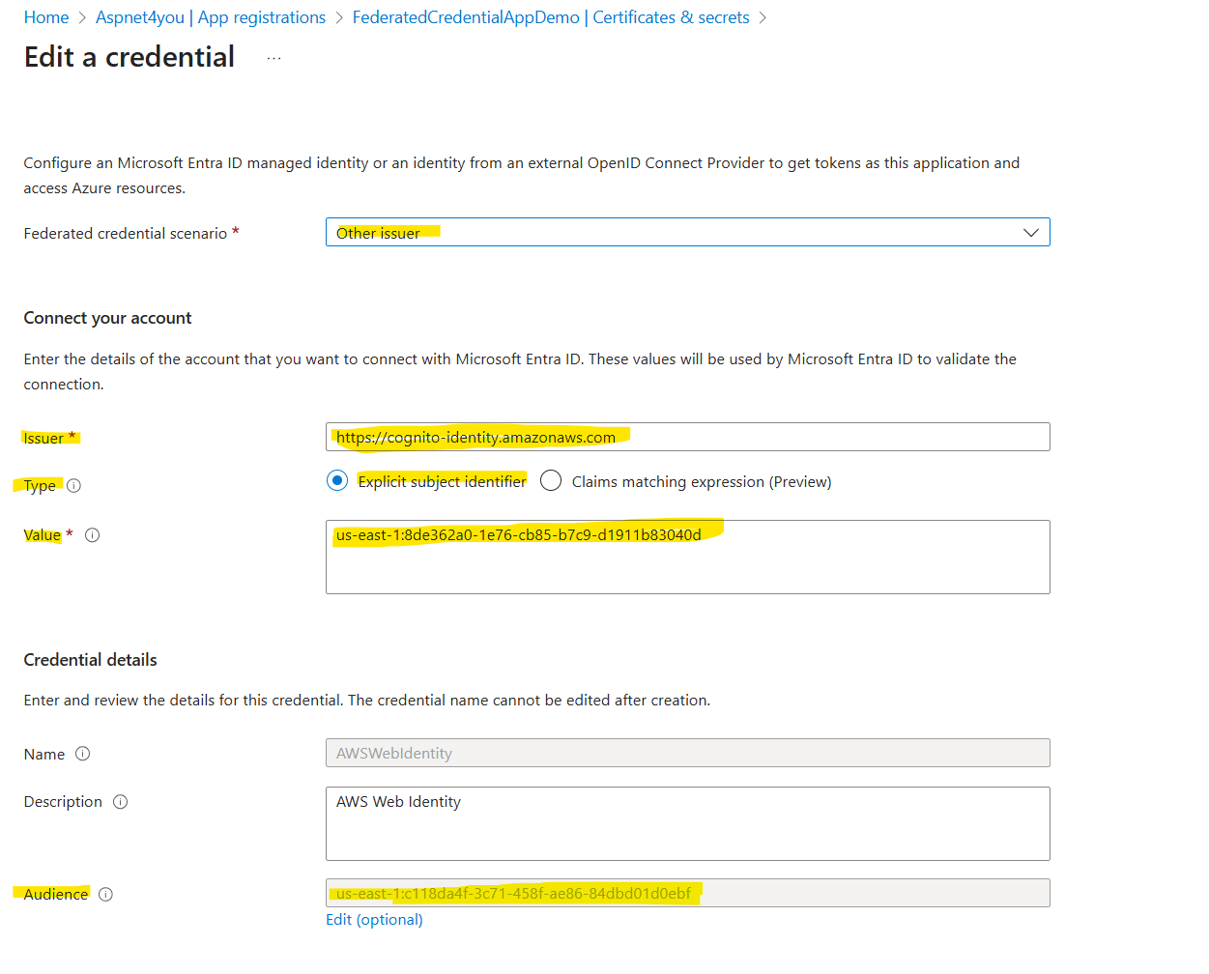
Task: Open Aspnet4you App registrations breadcrumb
Action: tap(211, 17)
